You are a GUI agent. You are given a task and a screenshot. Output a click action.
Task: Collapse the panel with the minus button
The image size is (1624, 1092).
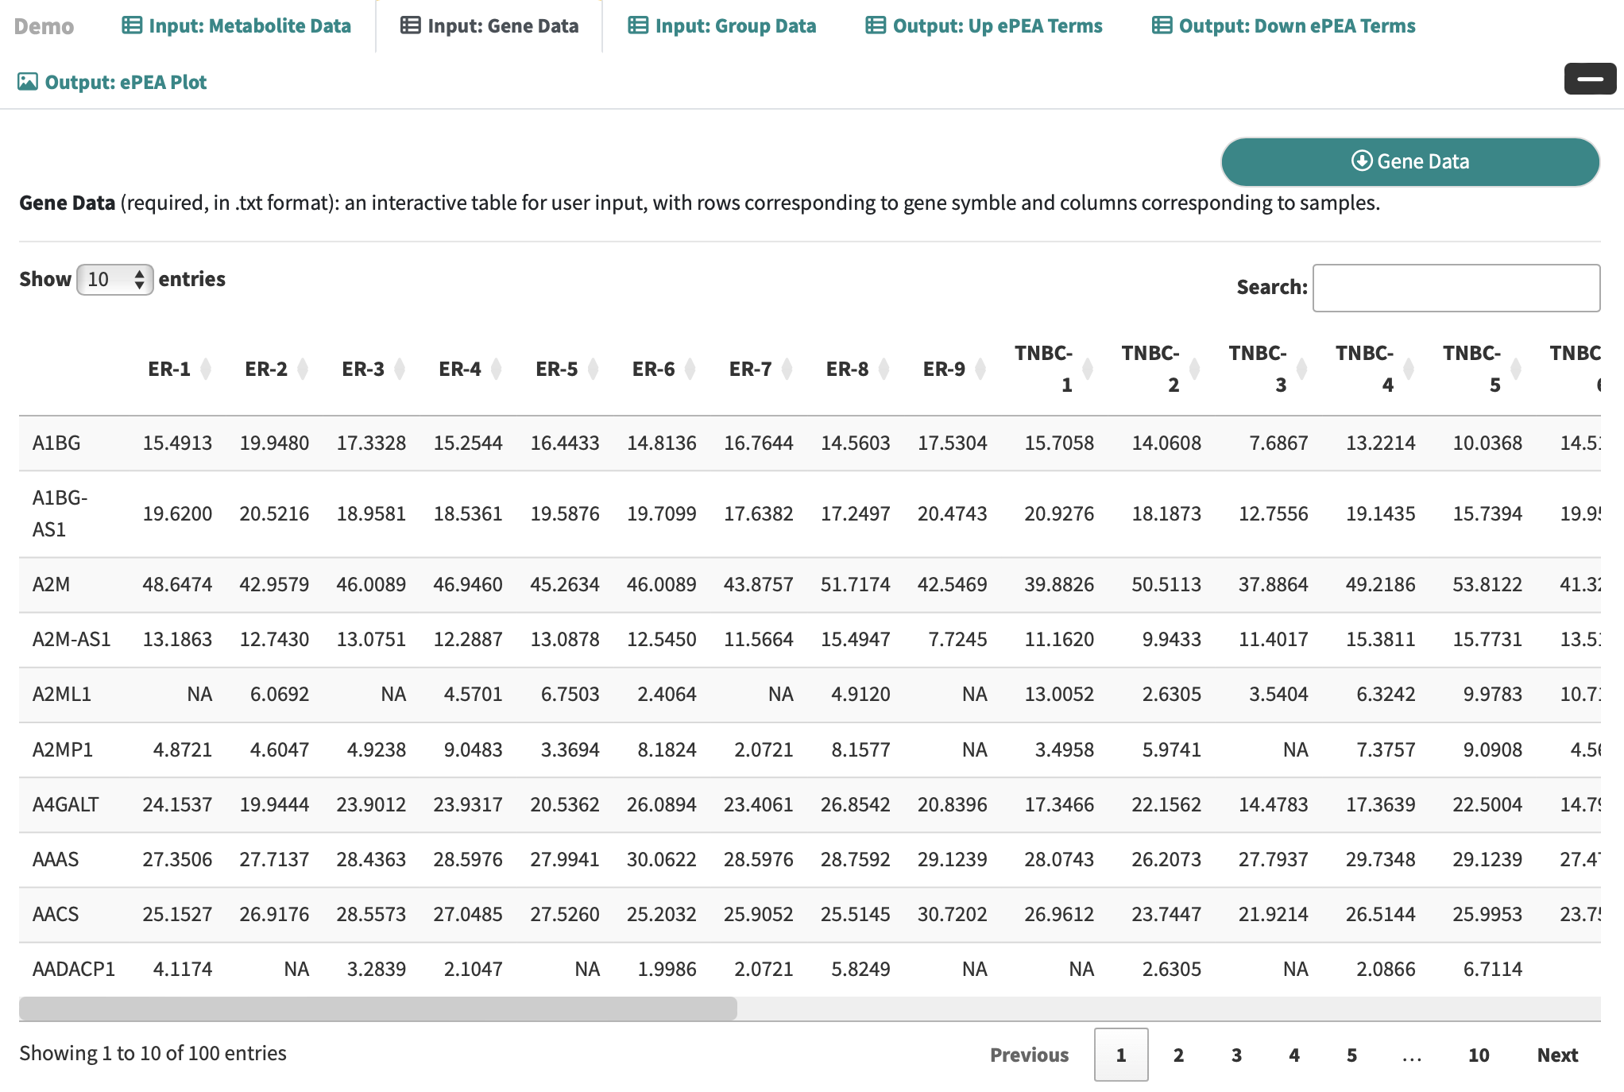click(x=1589, y=79)
